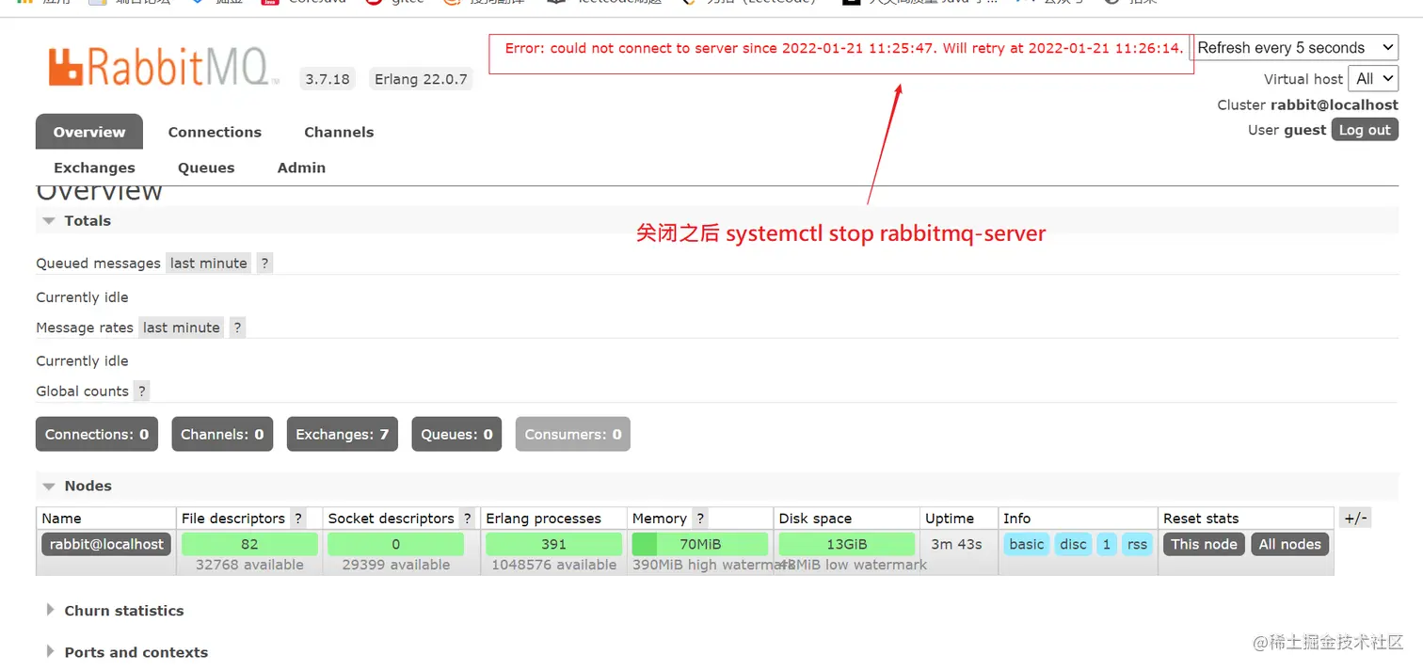Click the Cluster rabbit@localhost label
Viewport: 1423px width, 671px height.
(x=1307, y=104)
